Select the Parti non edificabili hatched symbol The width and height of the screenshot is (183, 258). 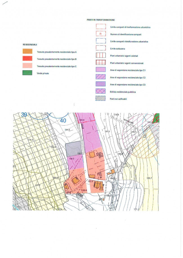coord(101,98)
